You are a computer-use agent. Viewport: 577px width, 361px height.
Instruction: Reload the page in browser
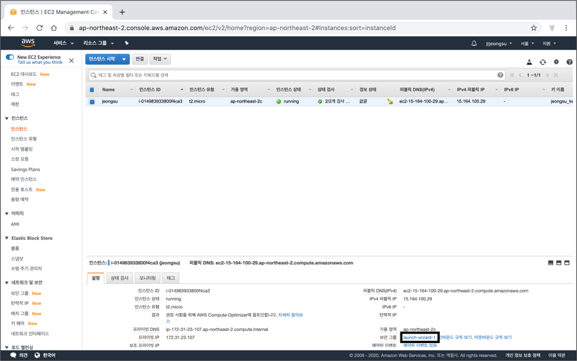[39, 28]
